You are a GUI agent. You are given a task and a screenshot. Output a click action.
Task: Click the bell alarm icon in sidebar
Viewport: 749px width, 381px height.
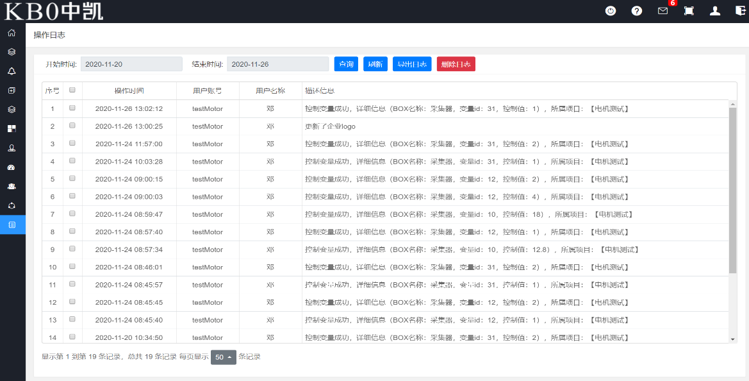click(12, 71)
